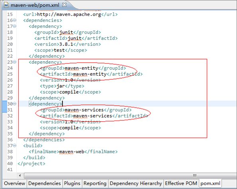Click the maven-entity groupId value on line 24

(82, 68)
